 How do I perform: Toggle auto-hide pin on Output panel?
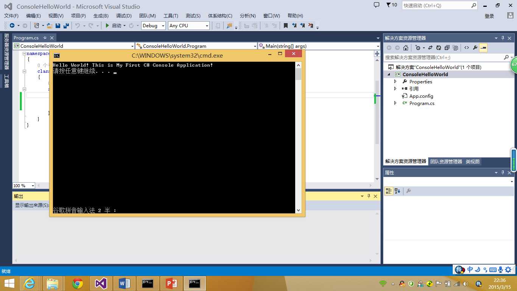[x=369, y=196]
